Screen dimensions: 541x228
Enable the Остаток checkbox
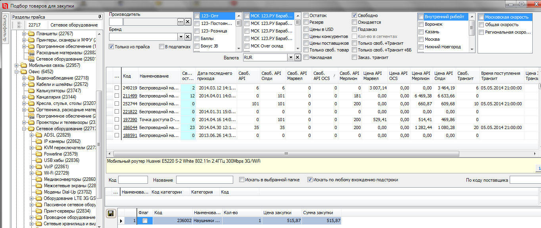[x=306, y=15]
